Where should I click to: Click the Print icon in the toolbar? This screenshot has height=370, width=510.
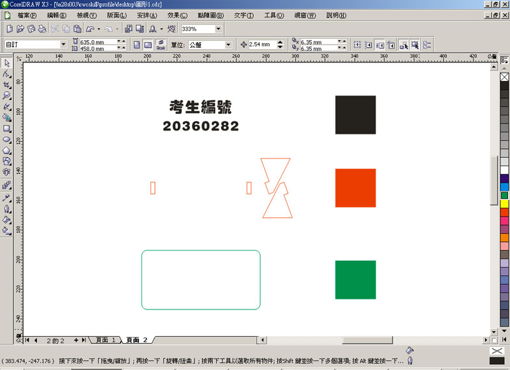(42, 29)
